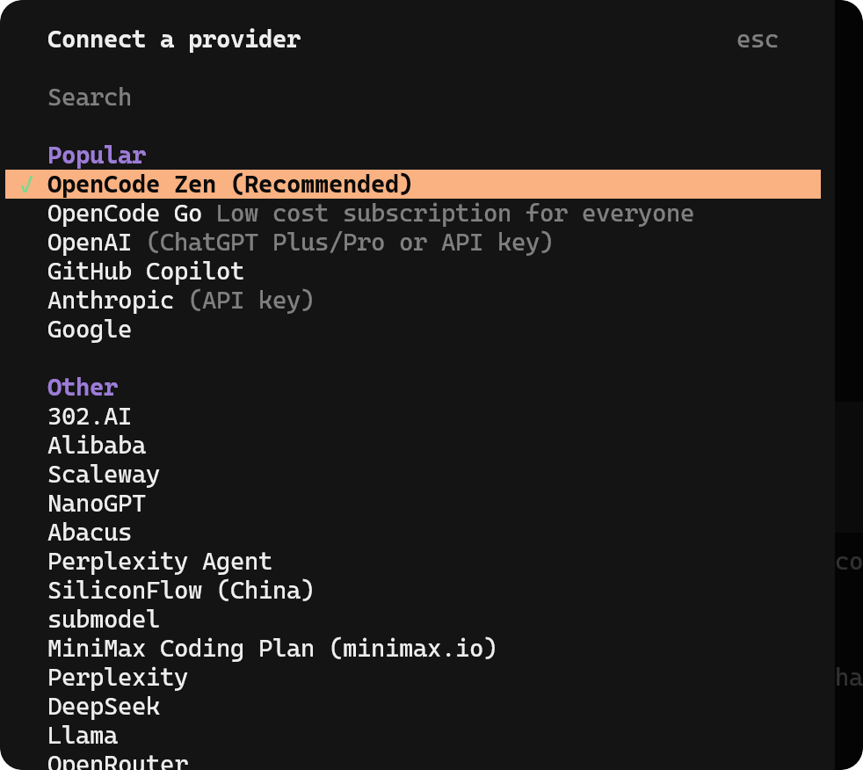Choose Perplexity Agent provider
863x770 pixels.
(159, 562)
